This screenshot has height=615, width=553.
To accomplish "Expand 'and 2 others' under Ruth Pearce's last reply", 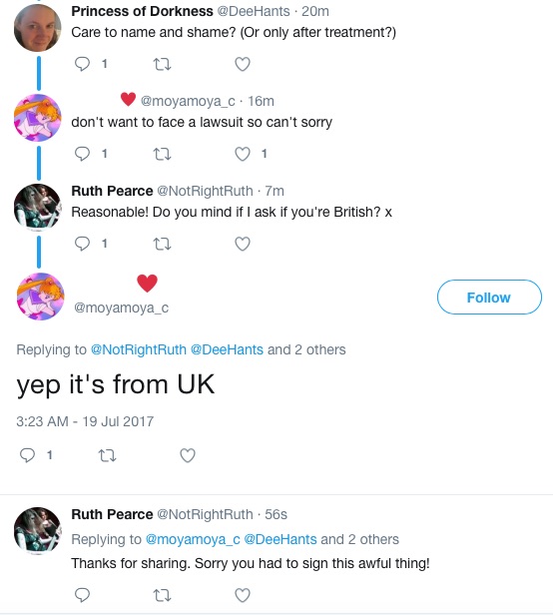I will pyautogui.click(x=359, y=539).
